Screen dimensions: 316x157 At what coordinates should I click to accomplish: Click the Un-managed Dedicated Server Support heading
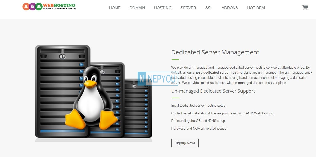213,91
